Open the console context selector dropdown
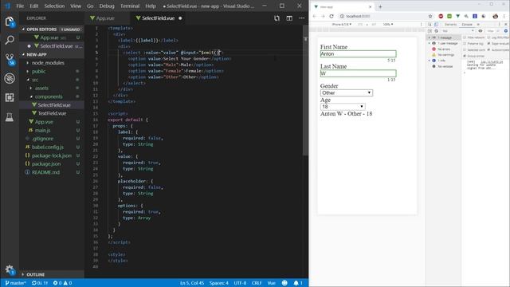The image size is (510, 287). tap(457, 31)
